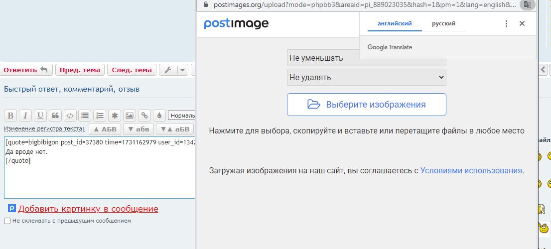Insert a quote block with the quote icon
Image resolution: width=551 pixels, height=249 pixels.
pos(55,116)
